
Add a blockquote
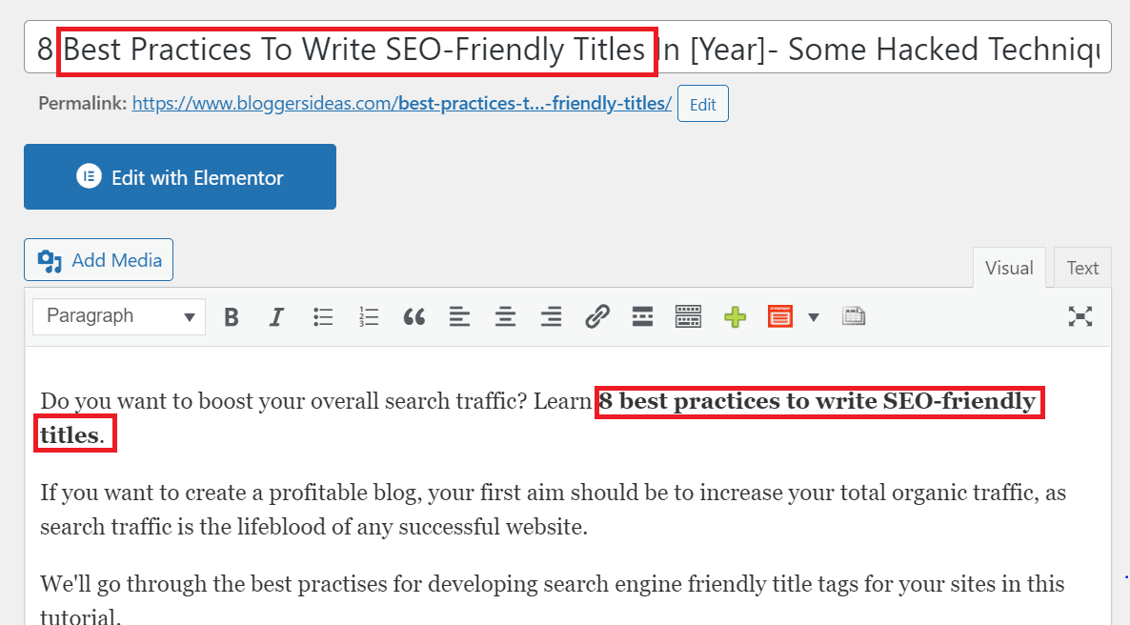414,317
